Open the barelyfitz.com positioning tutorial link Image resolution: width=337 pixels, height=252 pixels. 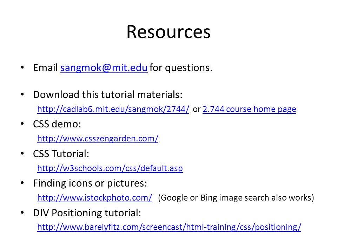[169, 227]
